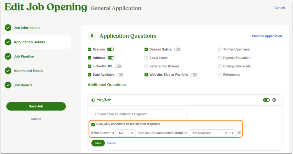Click the Cancel link at top right
Screen dimensions: 293x154
(x=280, y=8)
